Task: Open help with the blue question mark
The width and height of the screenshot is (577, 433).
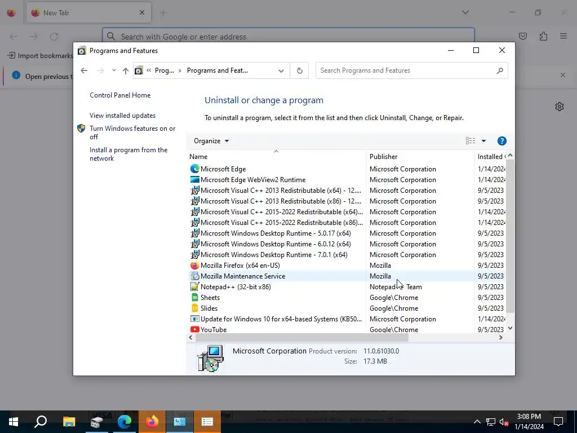Action: click(x=501, y=141)
